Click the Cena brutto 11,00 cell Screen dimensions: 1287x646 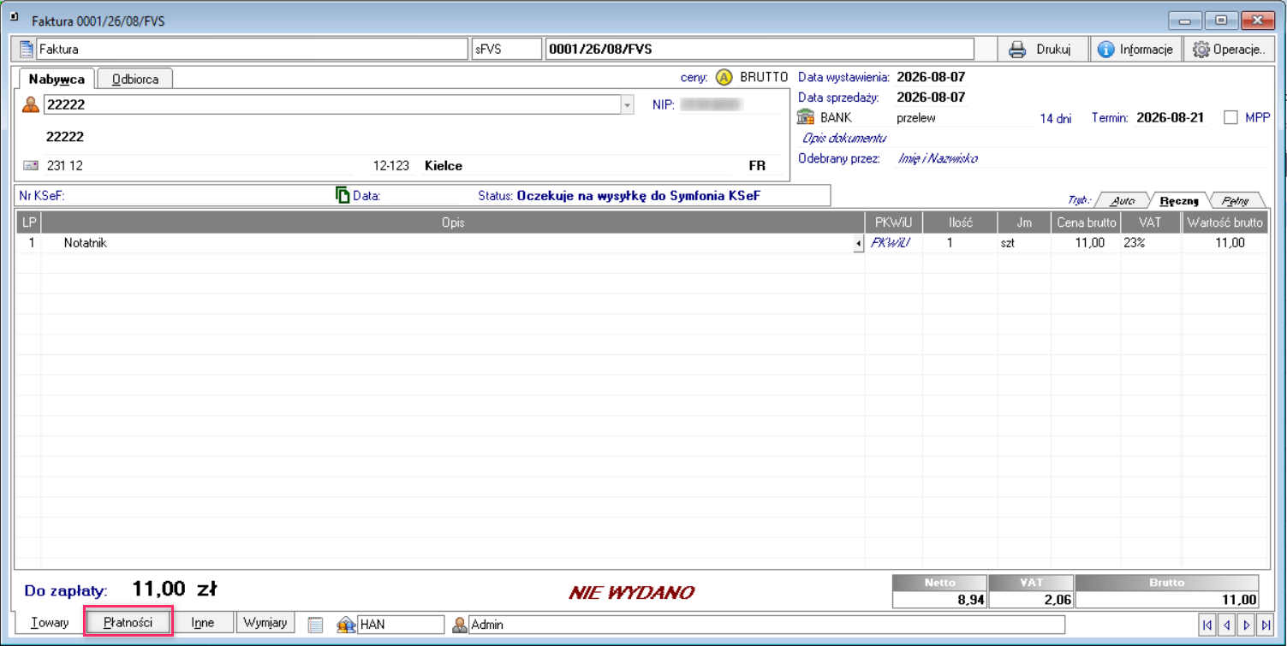[x=1086, y=243]
